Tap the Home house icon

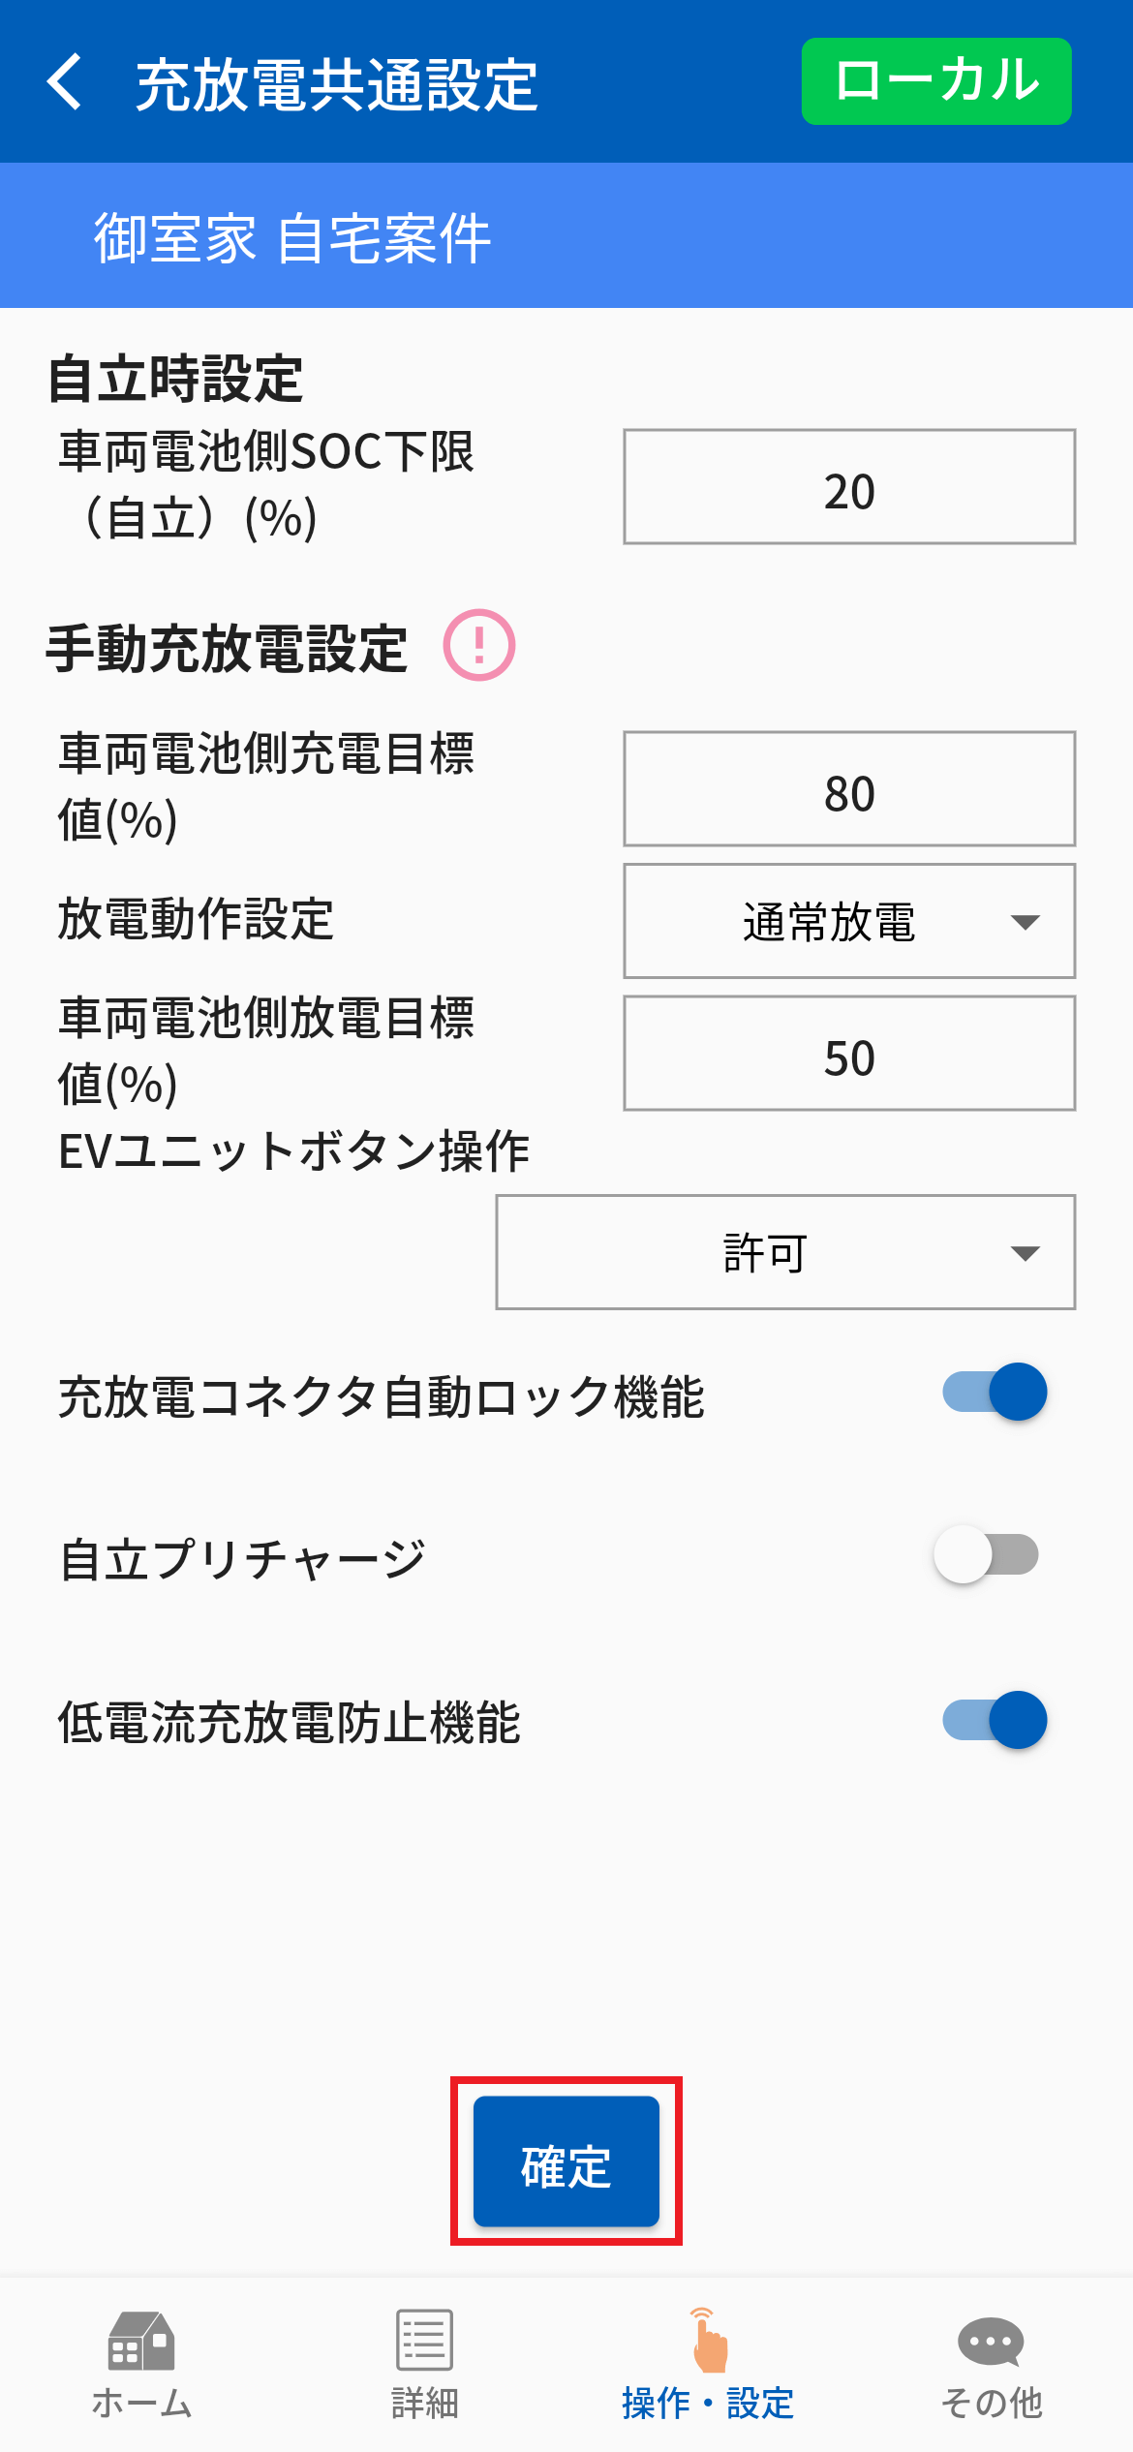point(141,2341)
